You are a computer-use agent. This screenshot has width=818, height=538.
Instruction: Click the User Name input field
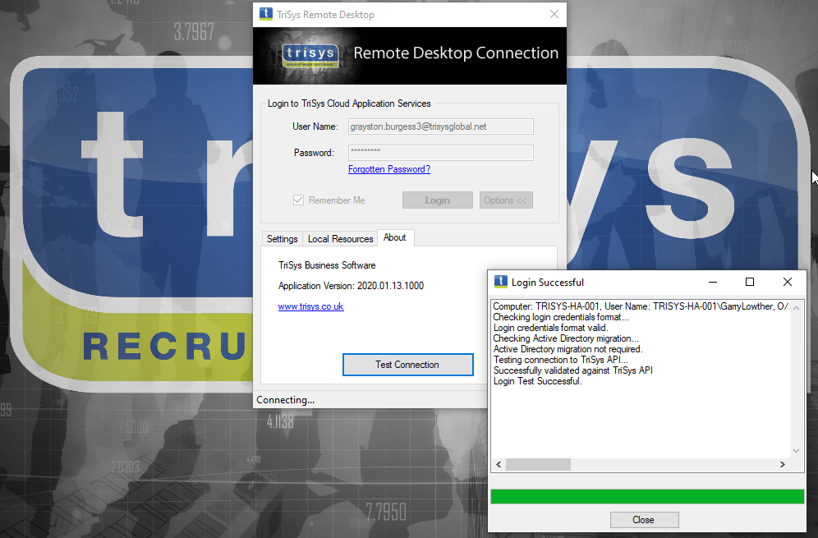[441, 126]
